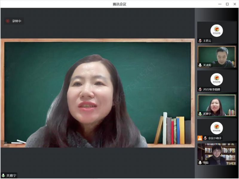This screenshot has width=239, height=179.
Task: Click the orange host icon for 会议小助手
Action: (200, 138)
